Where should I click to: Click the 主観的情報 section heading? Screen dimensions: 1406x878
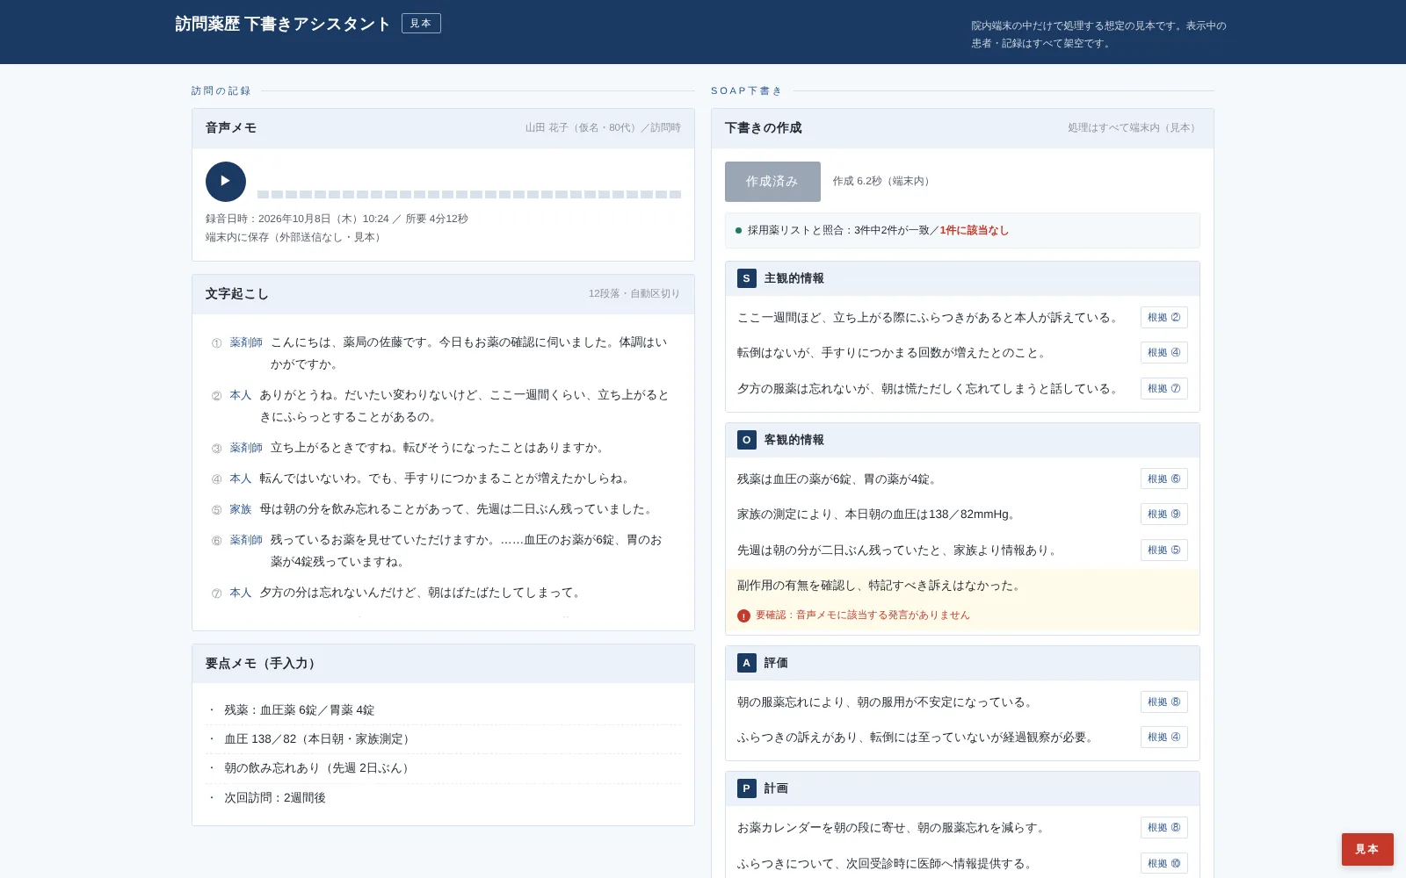(794, 278)
